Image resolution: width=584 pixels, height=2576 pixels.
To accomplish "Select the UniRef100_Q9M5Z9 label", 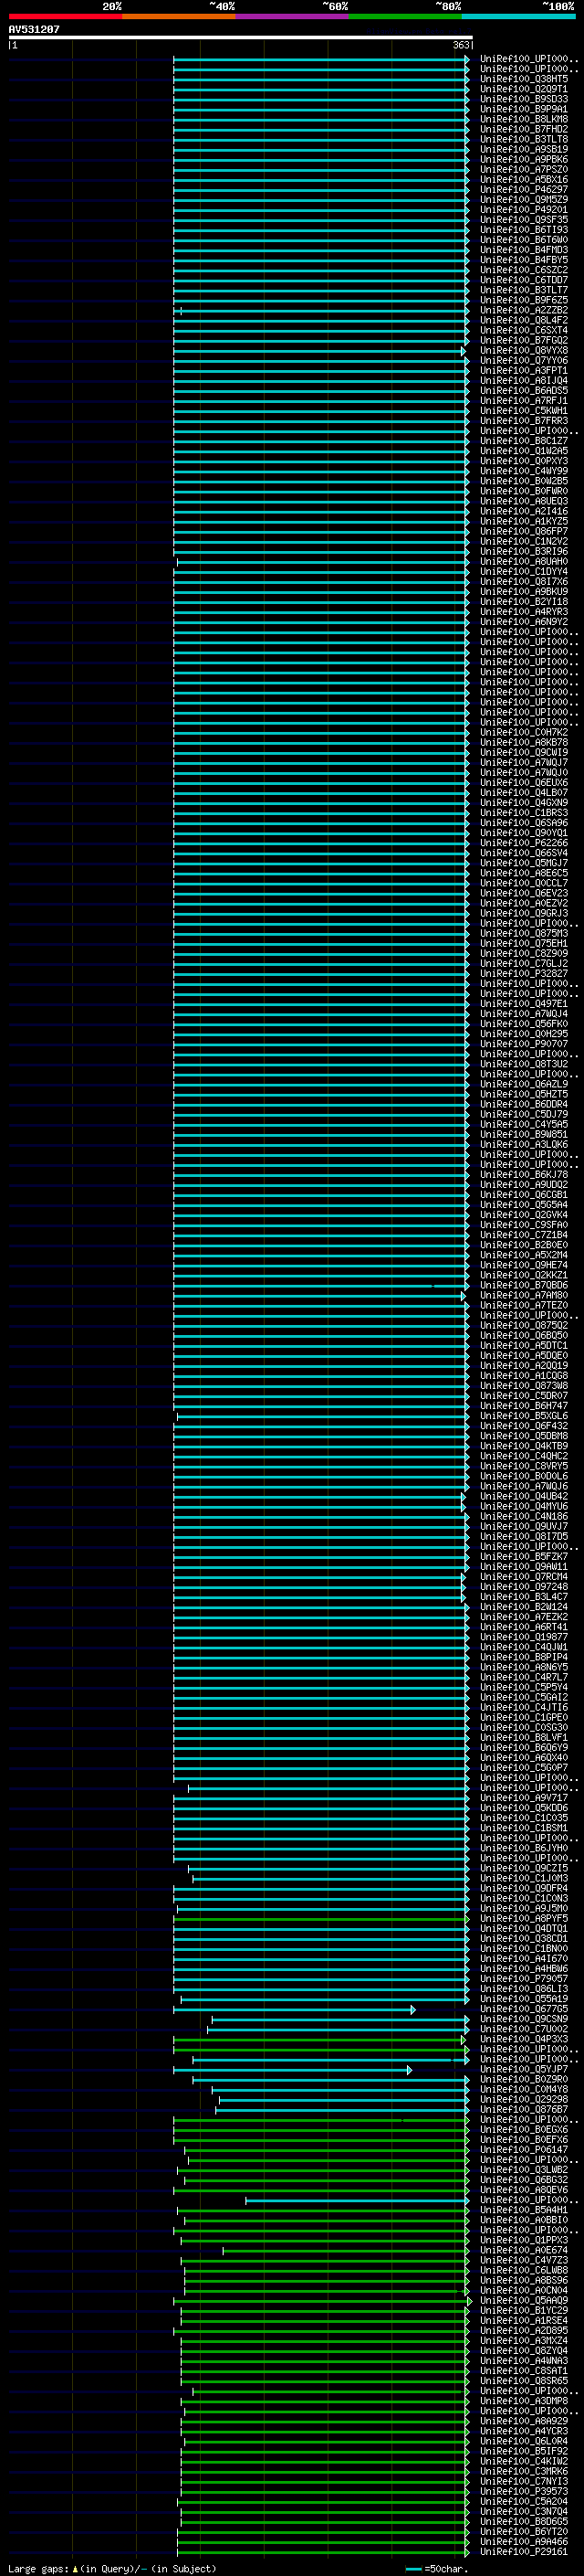I will [x=524, y=199].
